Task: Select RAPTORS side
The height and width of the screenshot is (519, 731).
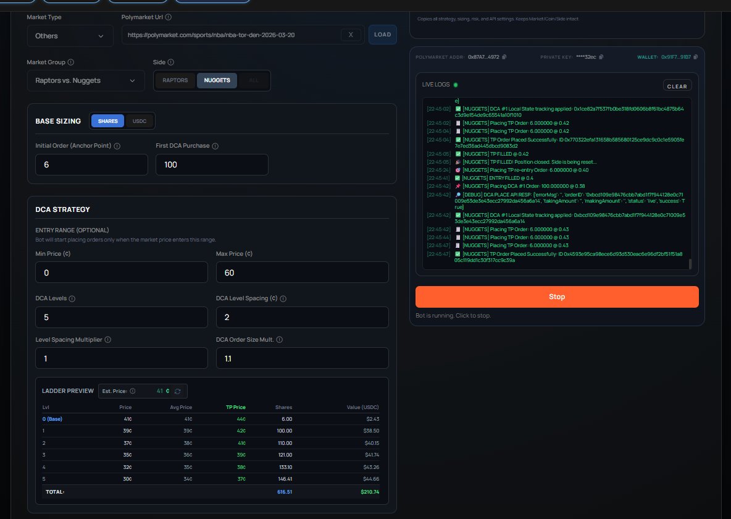Action: [x=175, y=80]
